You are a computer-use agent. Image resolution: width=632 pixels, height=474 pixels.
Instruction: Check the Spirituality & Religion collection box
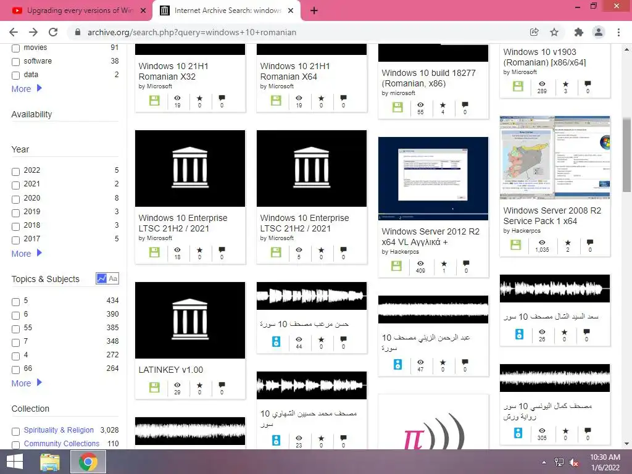[15, 431]
